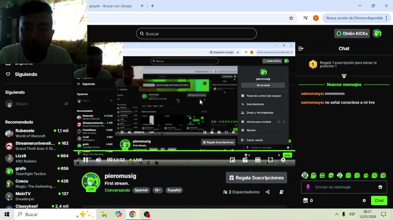The height and width of the screenshot is (220, 393).
Task: Select the 18+ tag
Action: point(158,190)
